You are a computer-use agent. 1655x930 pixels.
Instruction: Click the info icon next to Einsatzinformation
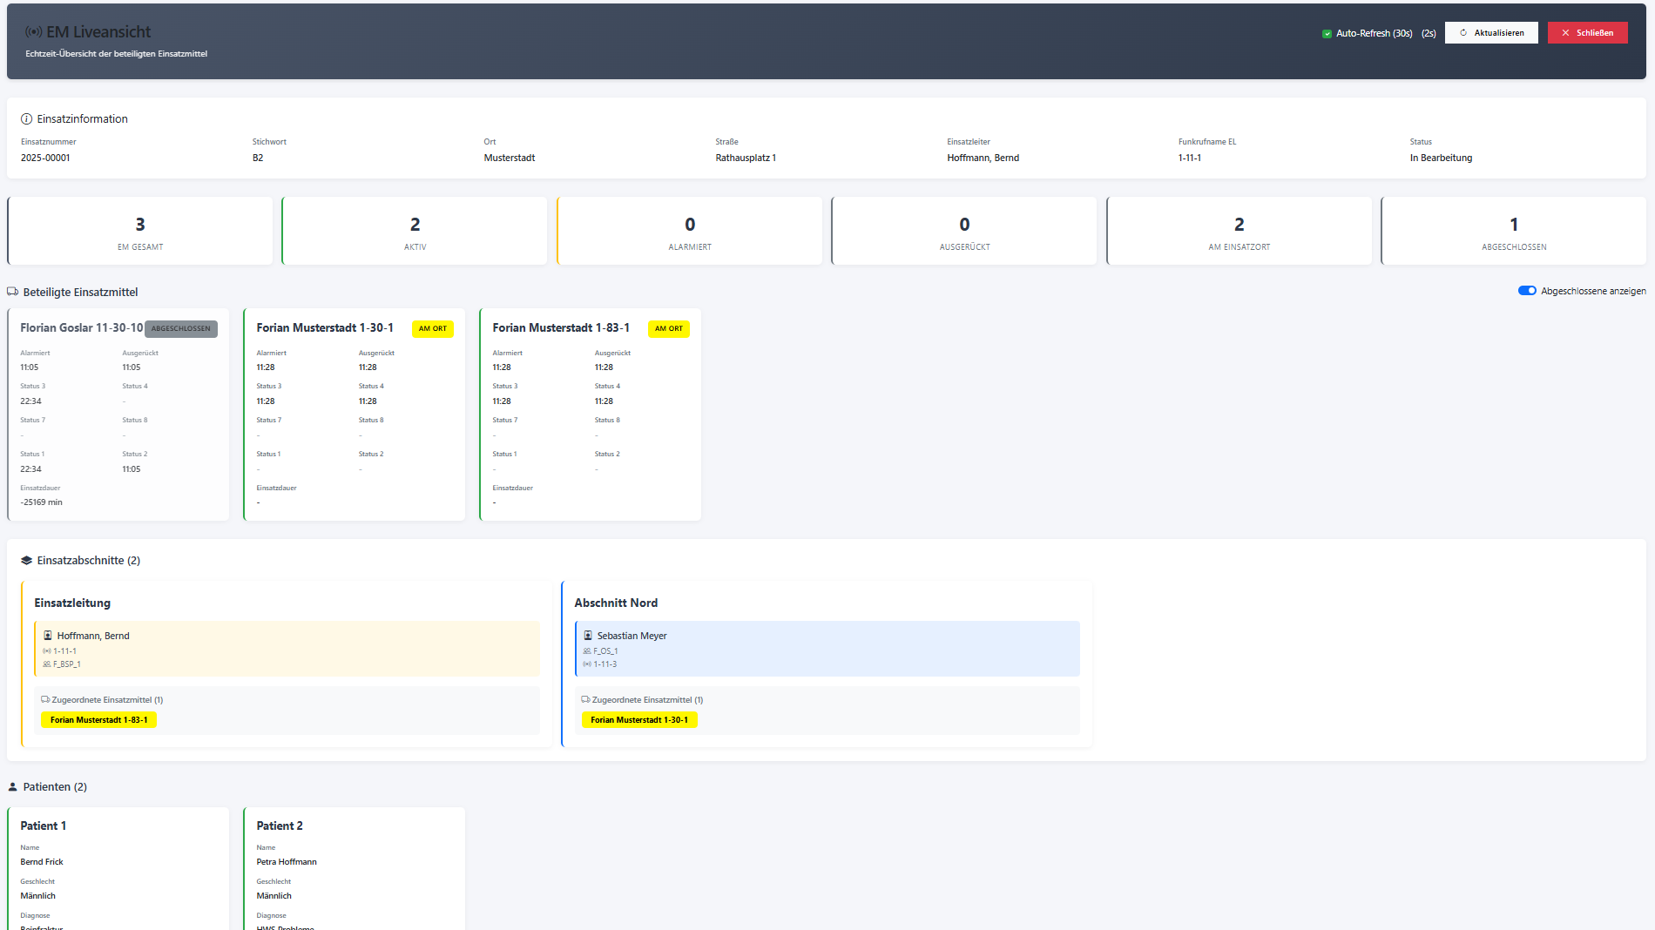tap(26, 119)
